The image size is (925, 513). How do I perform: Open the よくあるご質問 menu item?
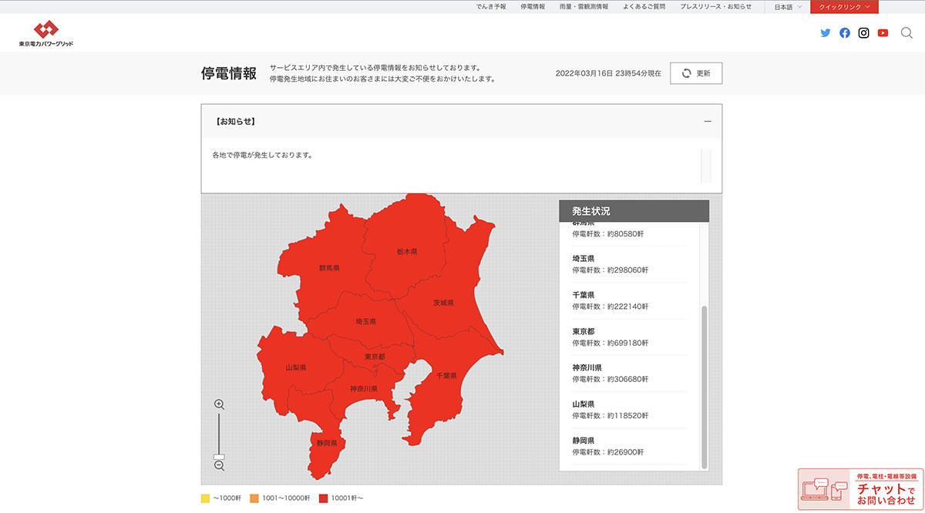tap(644, 6)
